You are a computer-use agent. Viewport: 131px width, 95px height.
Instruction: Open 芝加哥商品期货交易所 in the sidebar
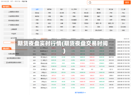14,63
